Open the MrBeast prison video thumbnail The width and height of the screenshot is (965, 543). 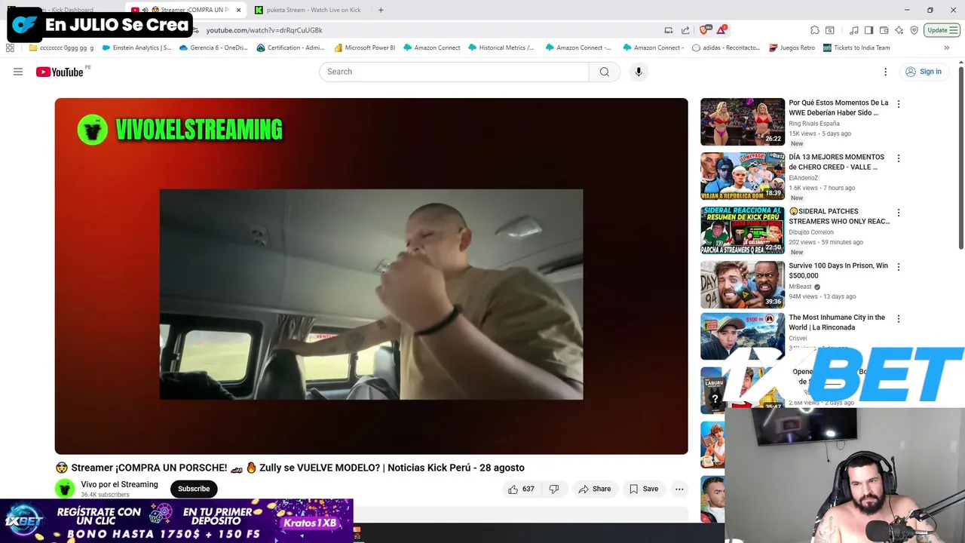click(x=743, y=284)
